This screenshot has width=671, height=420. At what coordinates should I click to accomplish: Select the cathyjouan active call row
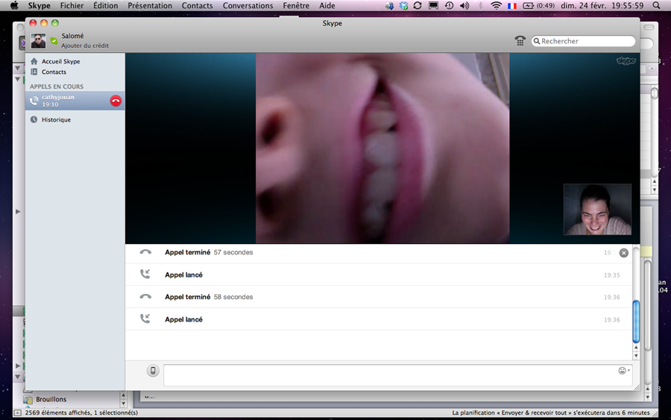tap(75, 101)
